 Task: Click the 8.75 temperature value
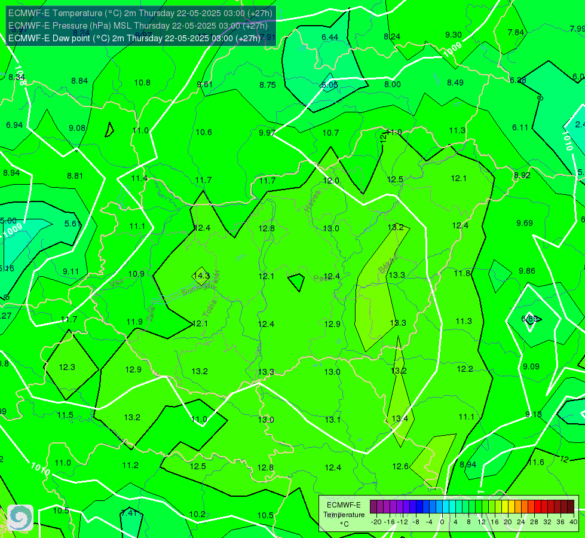point(268,85)
